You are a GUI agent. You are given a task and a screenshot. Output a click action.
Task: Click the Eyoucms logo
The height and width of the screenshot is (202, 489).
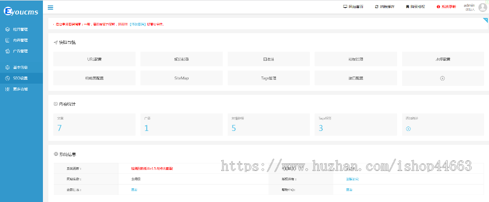[x=21, y=11]
